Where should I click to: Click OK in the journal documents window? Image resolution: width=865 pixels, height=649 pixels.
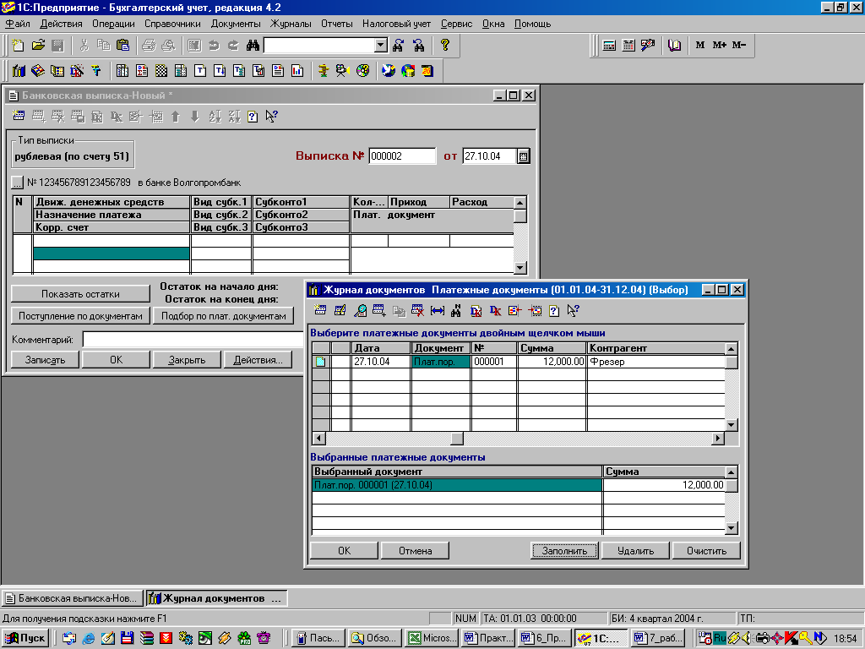[x=345, y=551]
